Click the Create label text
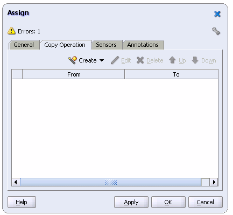 [x=88, y=60]
